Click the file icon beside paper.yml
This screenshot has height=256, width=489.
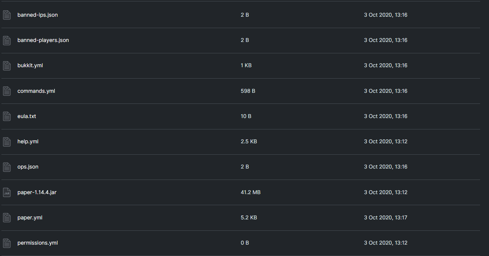[x=7, y=218]
